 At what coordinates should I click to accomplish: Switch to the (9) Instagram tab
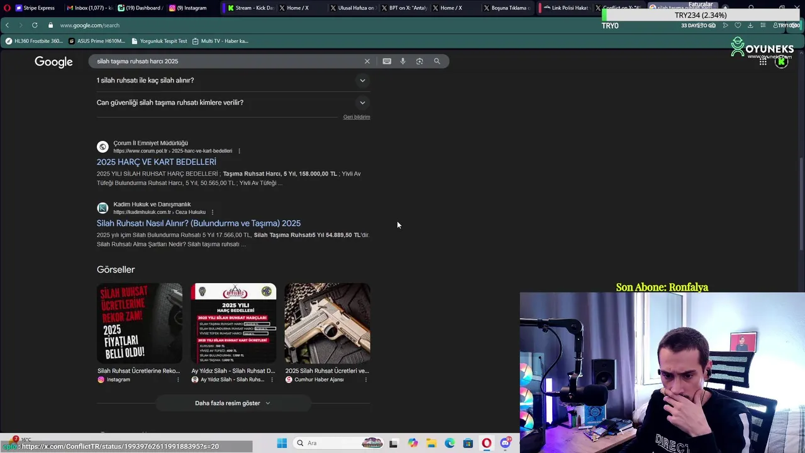point(192,8)
